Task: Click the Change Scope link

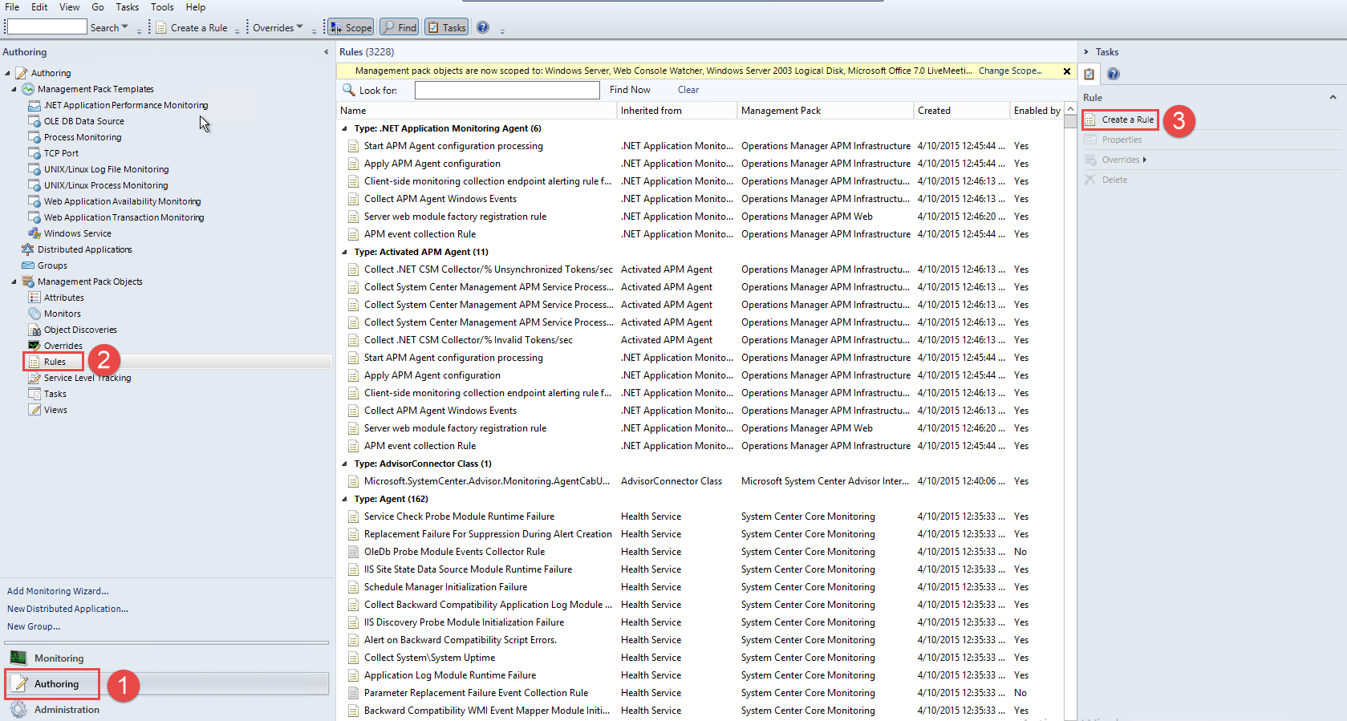Action: 1009,71
